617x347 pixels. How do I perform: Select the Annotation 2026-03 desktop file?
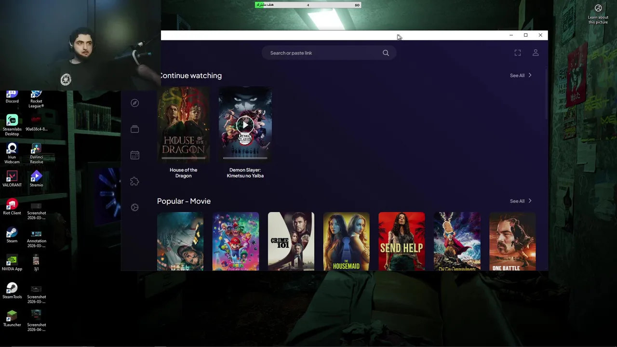click(36, 237)
